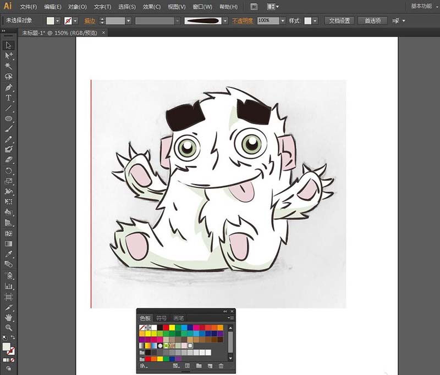Select the Line Segment tool
Viewport: 440px width, 375px height.
click(x=8, y=108)
